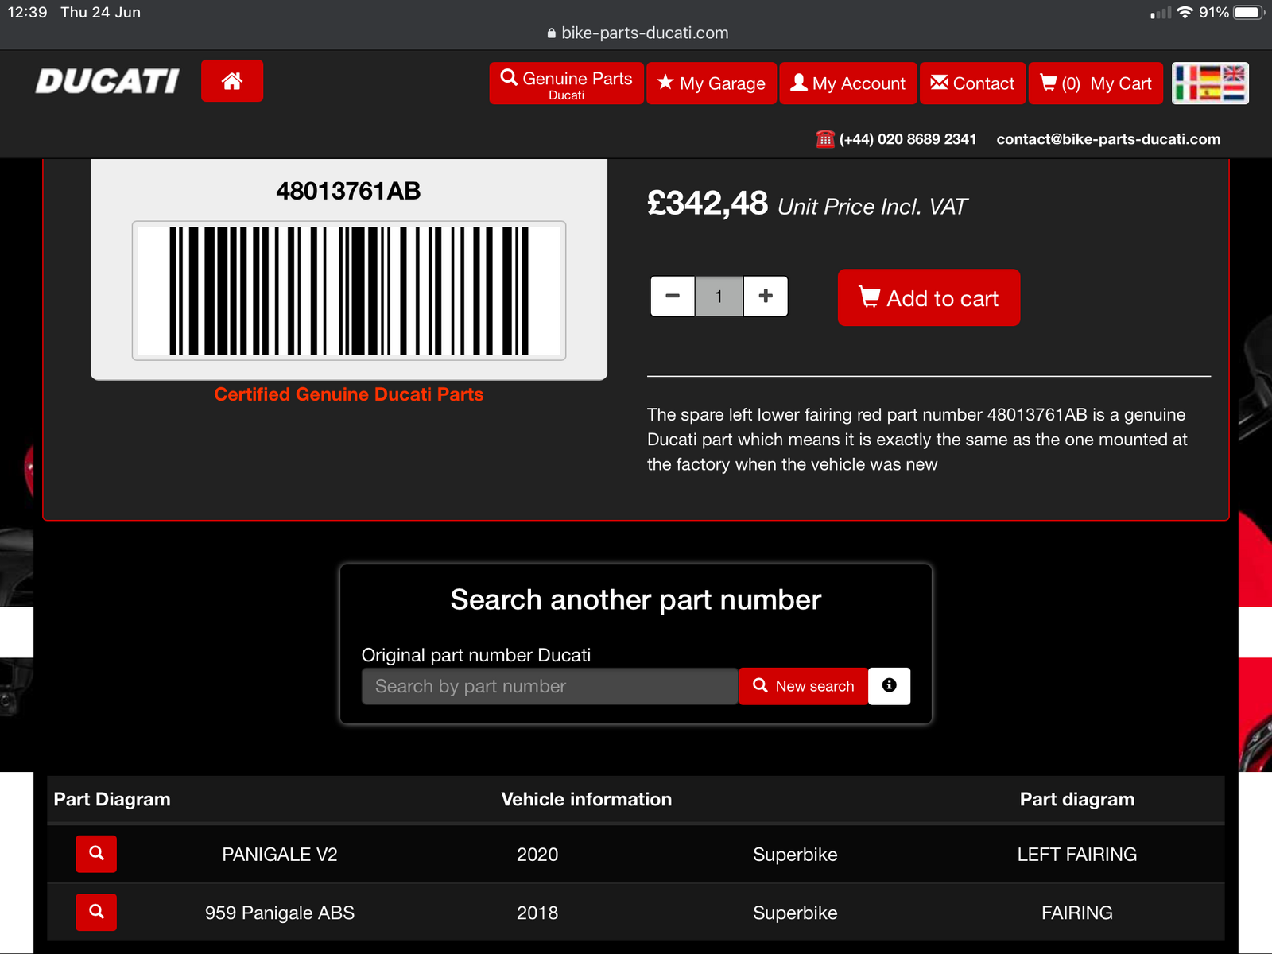Open 959 Panigale ABS diagram magnifier
Viewport: 1272px width, 954px height.
pos(96,912)
